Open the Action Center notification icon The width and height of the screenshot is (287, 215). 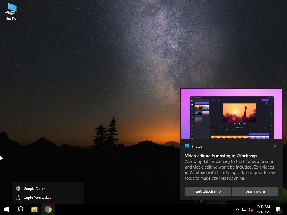[278, 209]
